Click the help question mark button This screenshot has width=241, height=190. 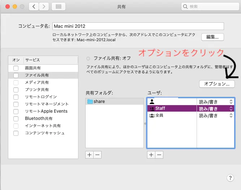pos(230,178)
